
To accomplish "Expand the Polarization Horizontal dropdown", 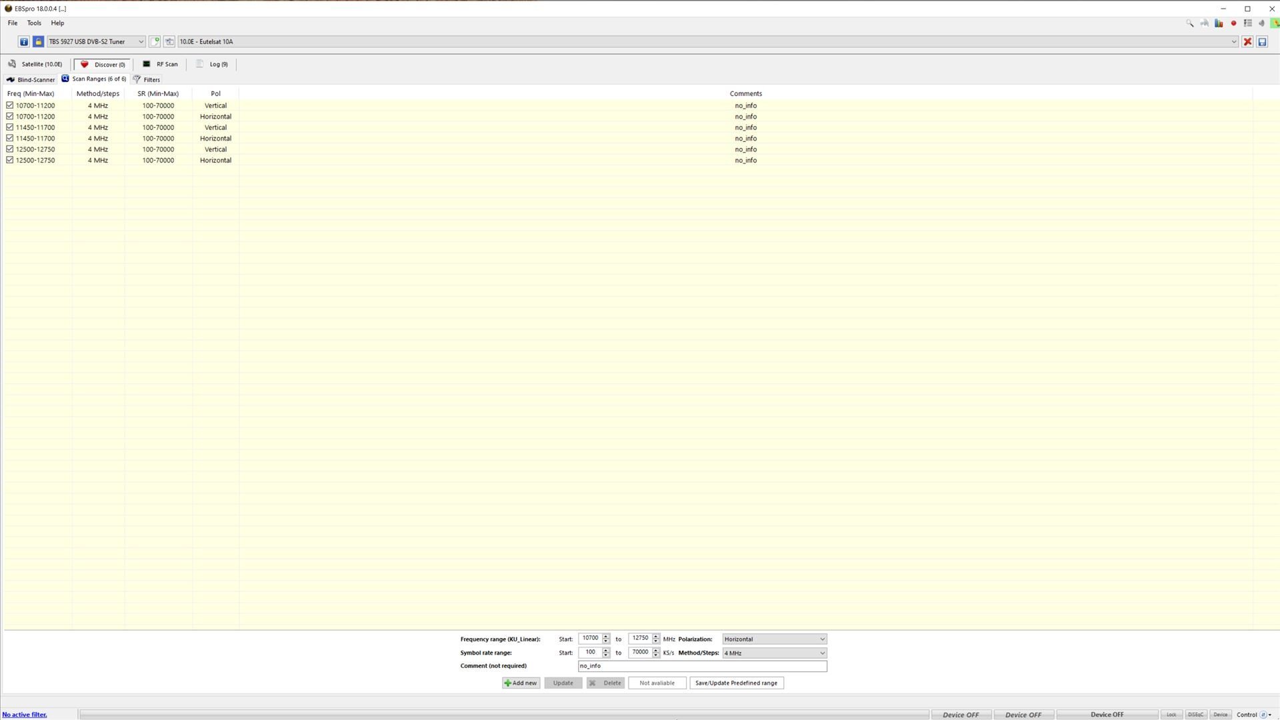I will tap(774, 639).
